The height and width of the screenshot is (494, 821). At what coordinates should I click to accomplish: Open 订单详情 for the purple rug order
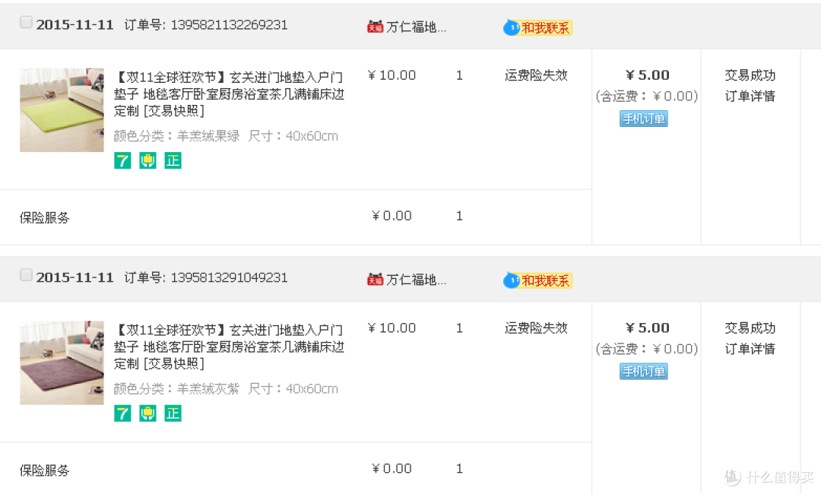tap(750, 349)
